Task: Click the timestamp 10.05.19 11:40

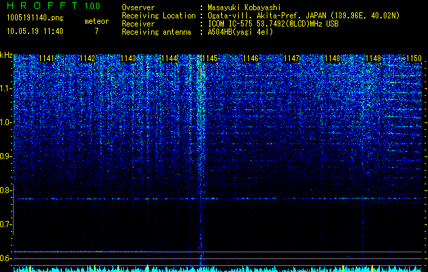Action: [x=35, y=31]
